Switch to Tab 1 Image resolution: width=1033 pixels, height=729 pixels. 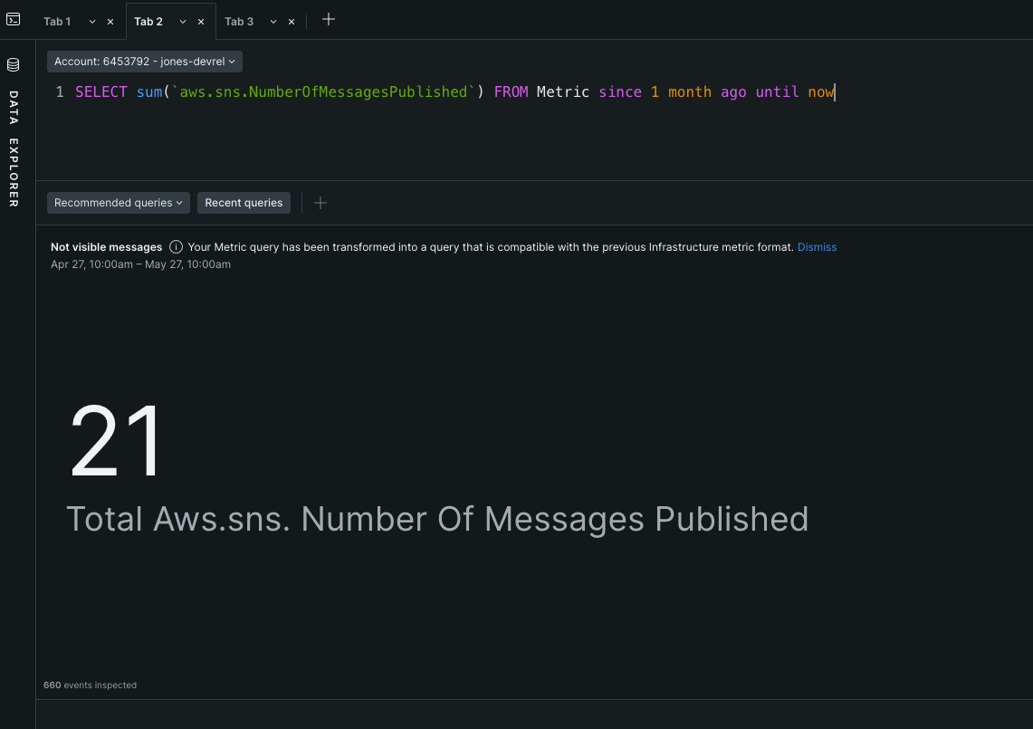click(56, 21)
